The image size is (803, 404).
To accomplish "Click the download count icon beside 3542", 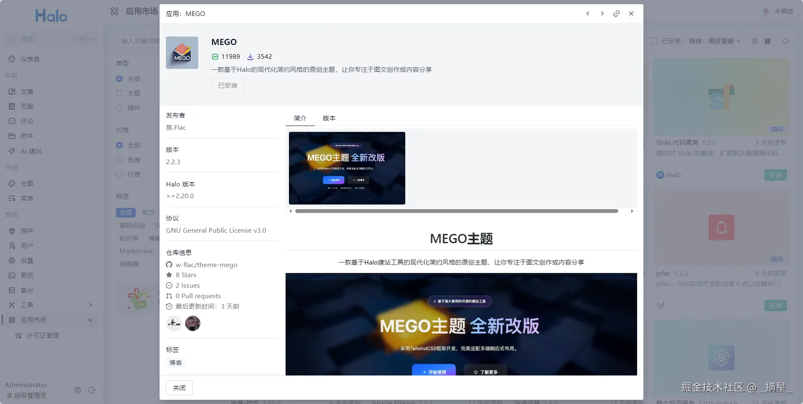I will 250,57.
